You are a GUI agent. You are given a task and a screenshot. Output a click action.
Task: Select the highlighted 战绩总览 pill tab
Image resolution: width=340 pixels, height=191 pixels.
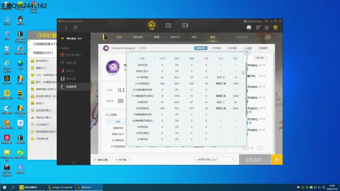[201, 48]
